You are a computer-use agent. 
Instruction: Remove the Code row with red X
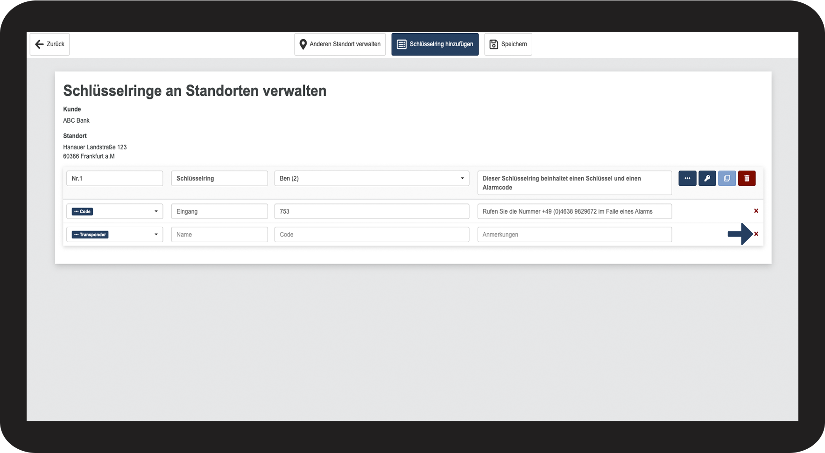[x=756, y=211]
